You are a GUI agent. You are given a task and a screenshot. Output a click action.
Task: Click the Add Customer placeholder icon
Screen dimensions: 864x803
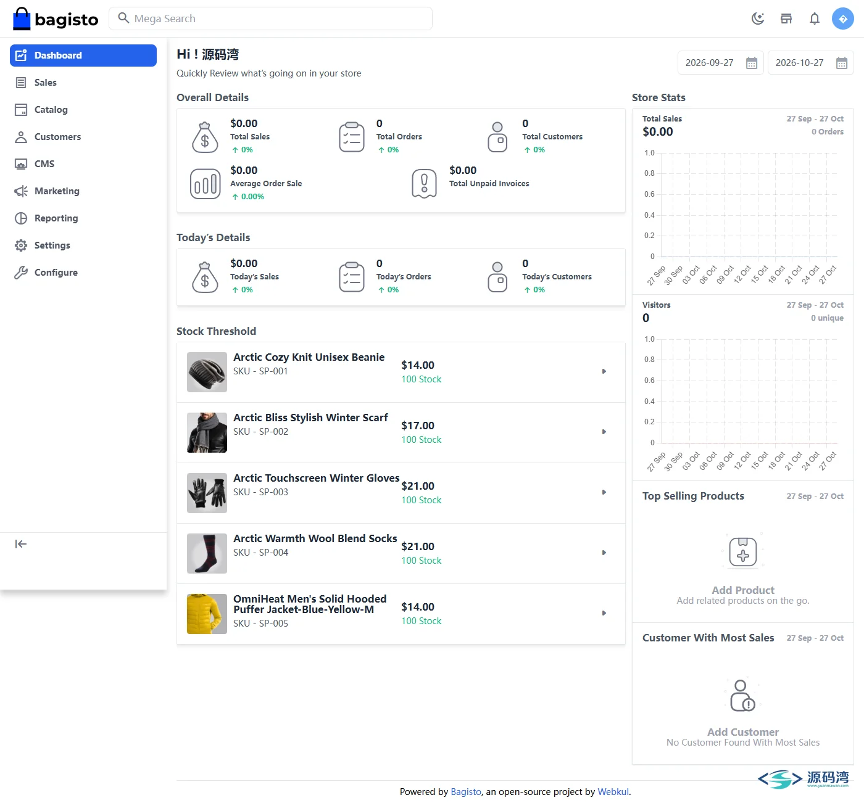tap(743, 694)
